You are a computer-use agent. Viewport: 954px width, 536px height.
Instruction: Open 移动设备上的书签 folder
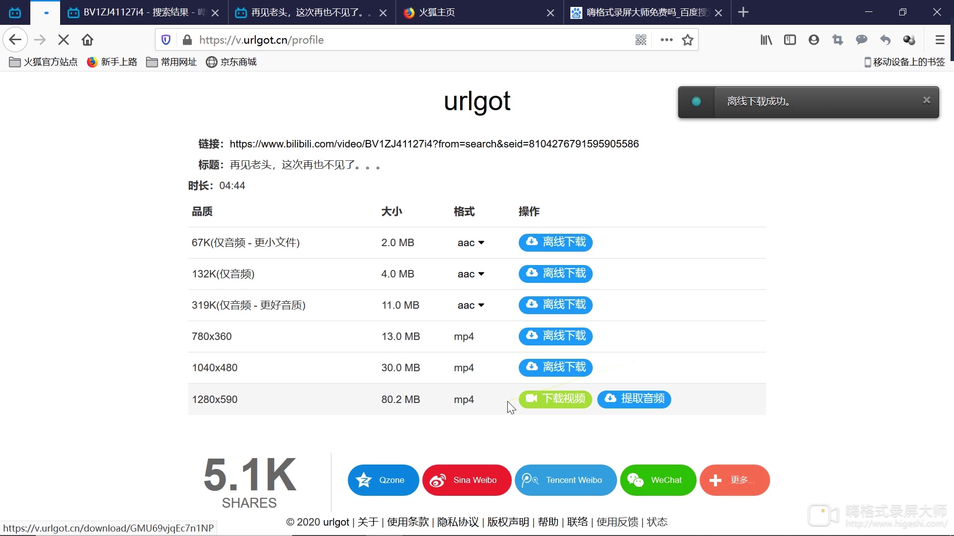[904, 62]
